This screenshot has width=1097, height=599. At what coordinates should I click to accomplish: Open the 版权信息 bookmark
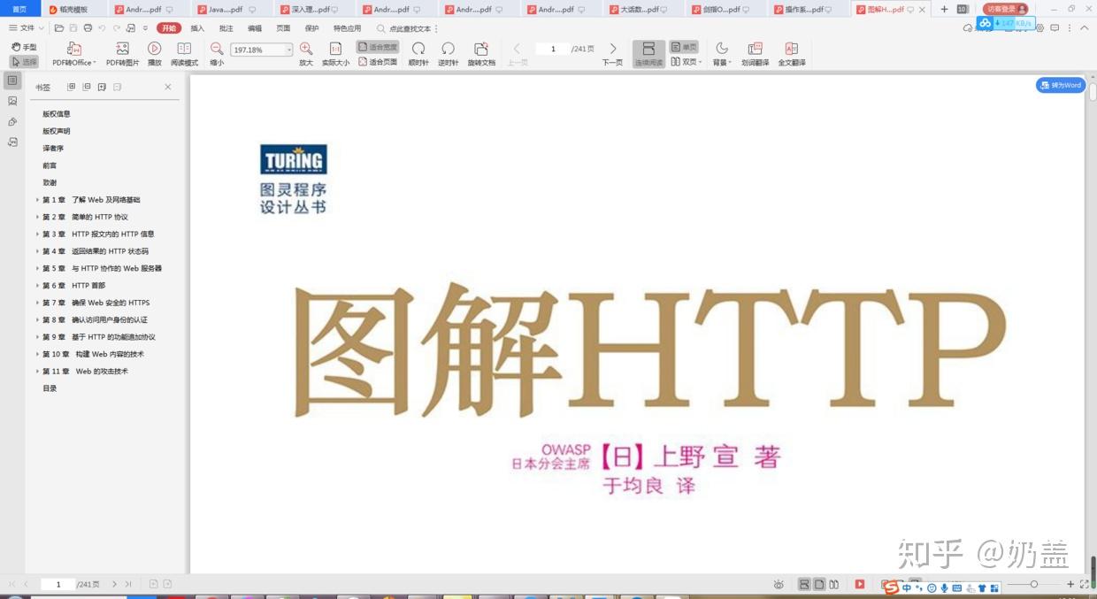(57, 114)
